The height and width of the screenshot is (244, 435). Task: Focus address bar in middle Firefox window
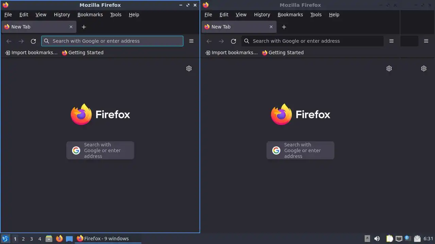click(x=312, y=41)
